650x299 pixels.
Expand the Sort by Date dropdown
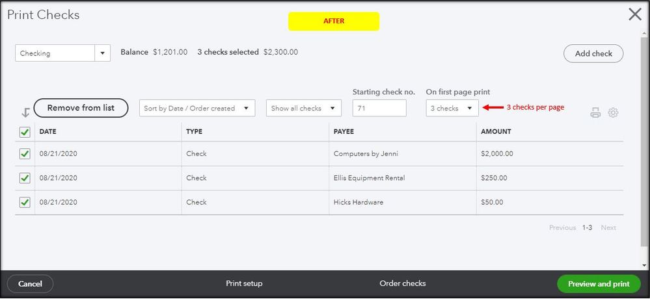[x=197, y=109]
